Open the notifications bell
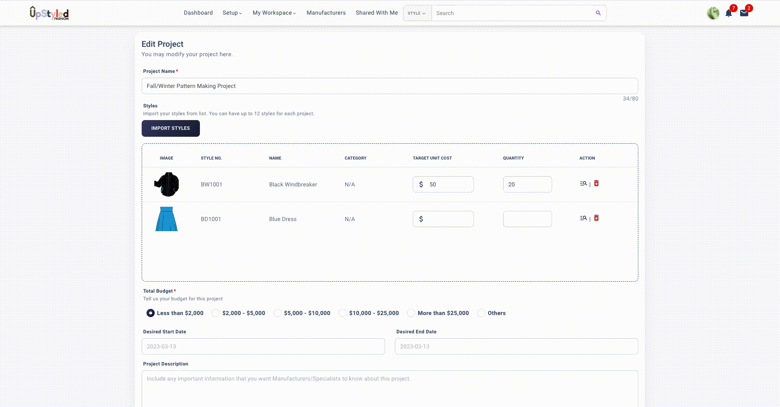Viewport: 780px width, 407px height. [x=728, y=13]
